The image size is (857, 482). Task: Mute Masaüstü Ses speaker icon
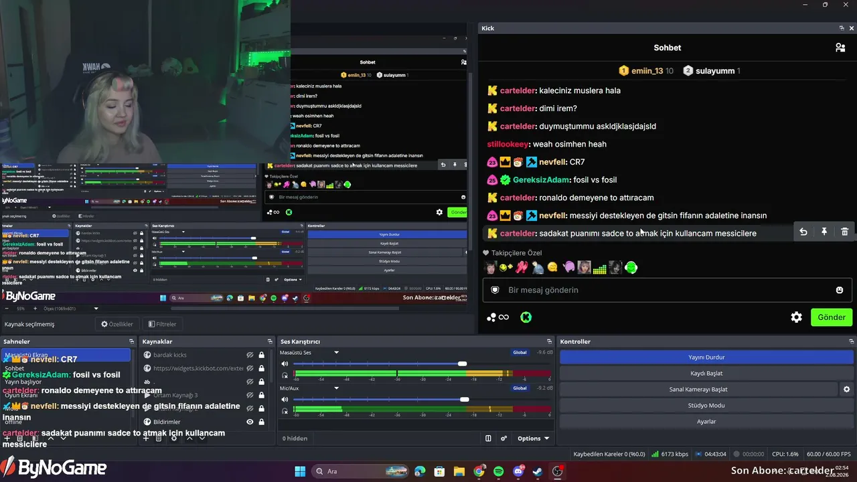pos(285,364)
